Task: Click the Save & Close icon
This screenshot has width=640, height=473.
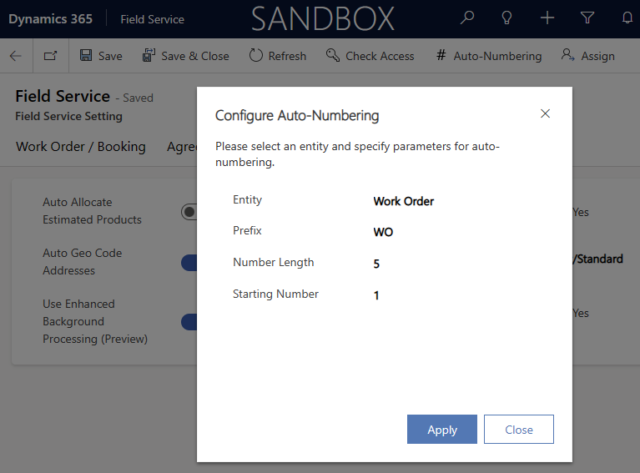Action: coord(149,55)
